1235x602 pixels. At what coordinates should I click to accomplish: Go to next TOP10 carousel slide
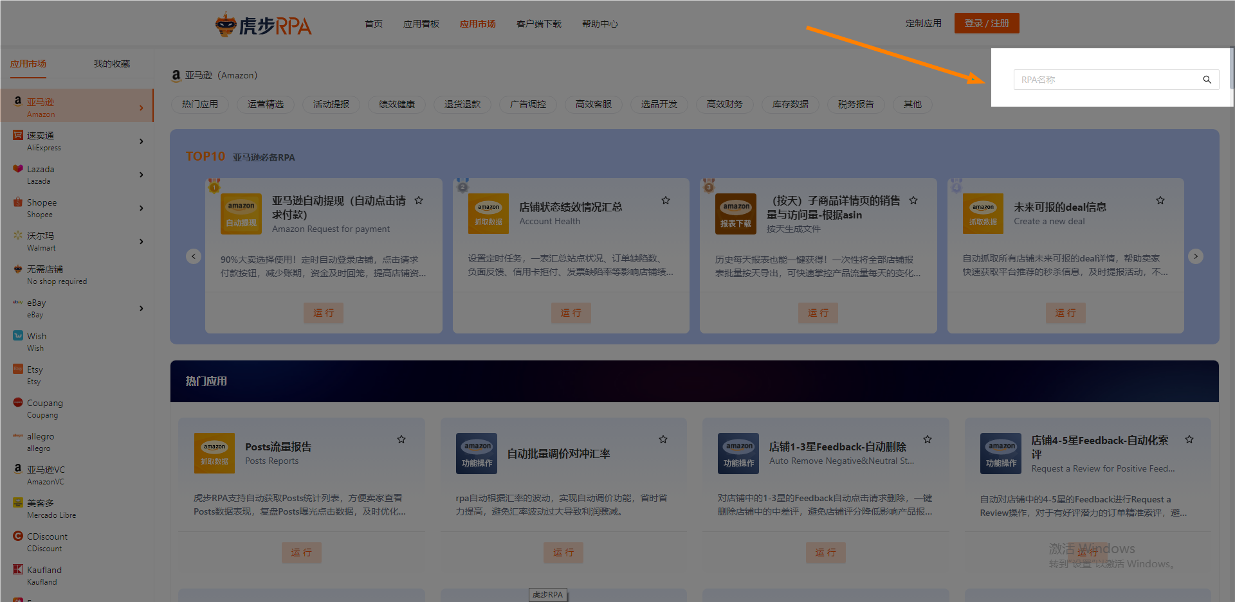(x=1196, y=256)
